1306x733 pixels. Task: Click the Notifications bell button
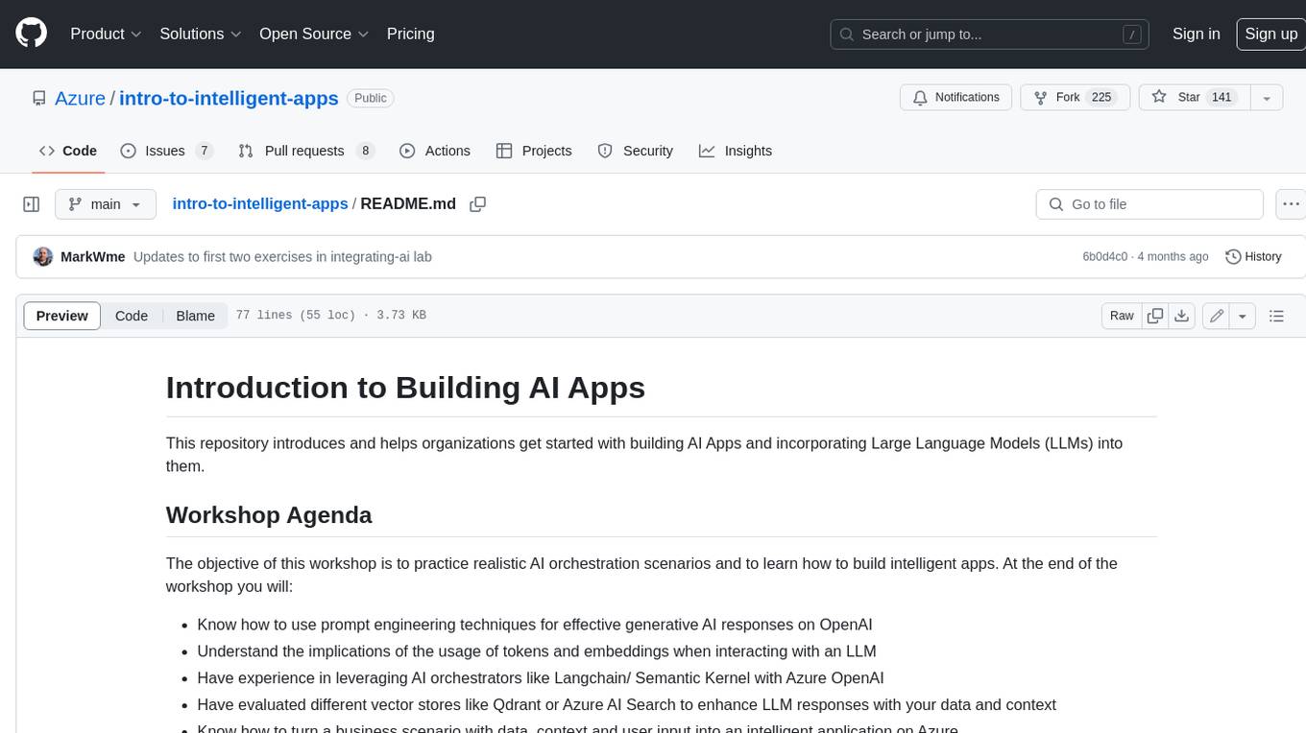pyautogui.click(x=955, y=98)
